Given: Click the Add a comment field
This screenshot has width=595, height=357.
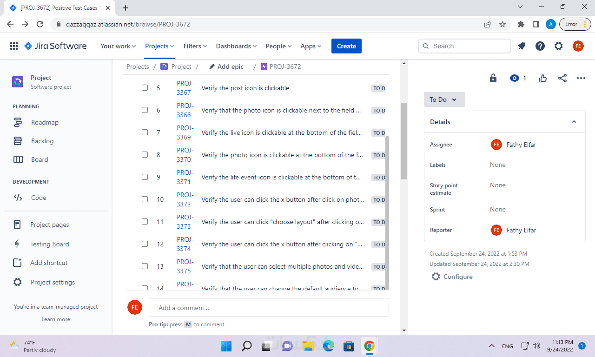Looking at the screenshot, I should [x=269, y=307].
